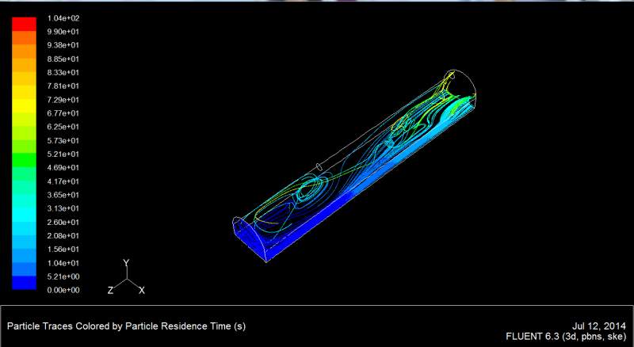The width and height of the screenshot is (634, 347).
Task: Click the 5.21e+00 legend label
Action: point(63,276)
